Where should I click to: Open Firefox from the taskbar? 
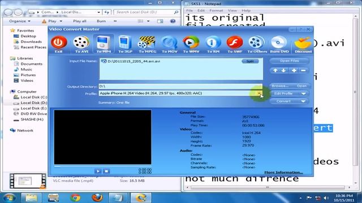point(97,198)
